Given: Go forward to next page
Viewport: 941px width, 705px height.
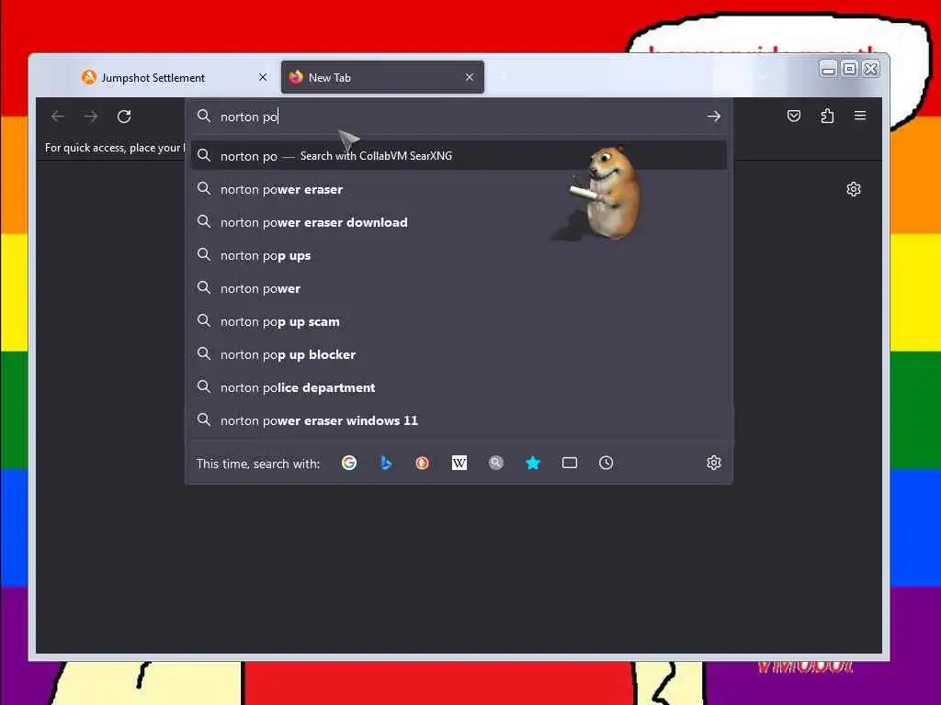Looking at the screenshot, I should coord(91,117).
